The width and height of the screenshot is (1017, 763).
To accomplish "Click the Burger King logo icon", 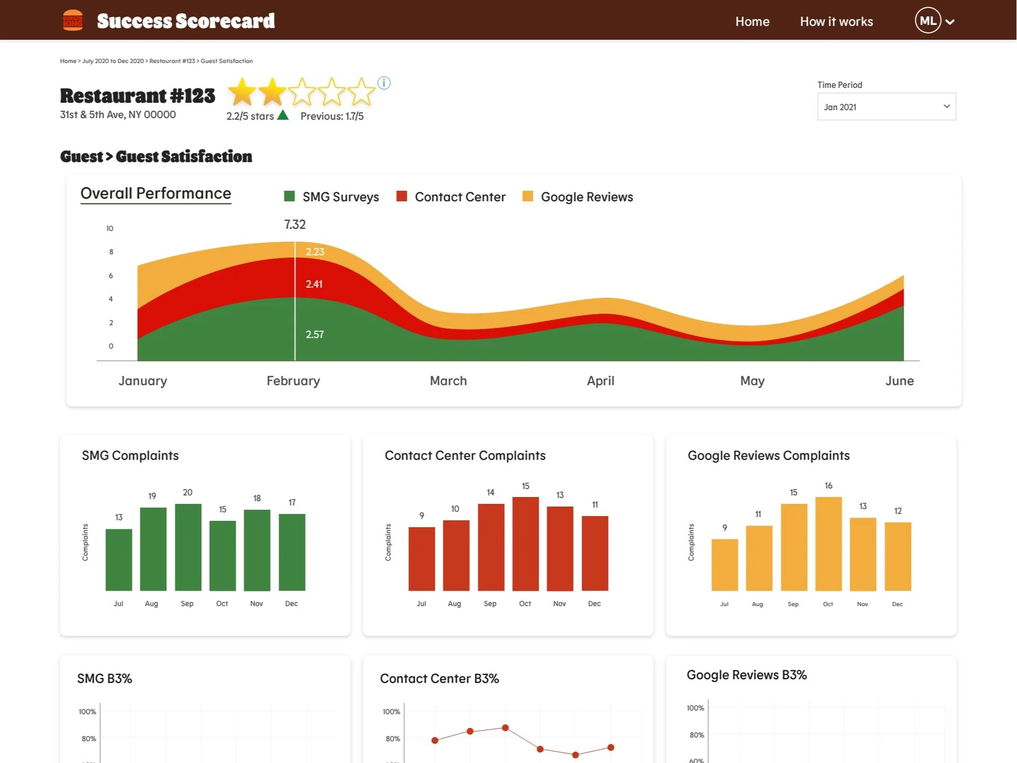I will [x=73, y=21].
